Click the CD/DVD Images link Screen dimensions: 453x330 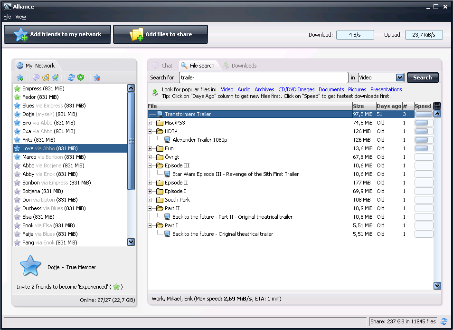pyautogui.click(x=296, y=89)
